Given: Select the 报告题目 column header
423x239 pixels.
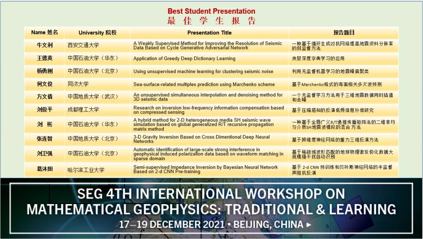Looking at the screenshot, I should point(343,33).
